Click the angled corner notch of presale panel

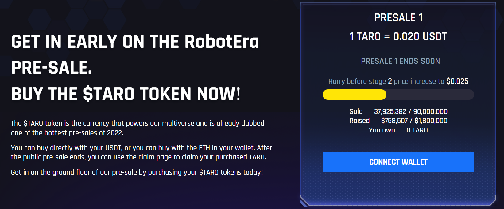pyautogui.click(x=304, y=202)
